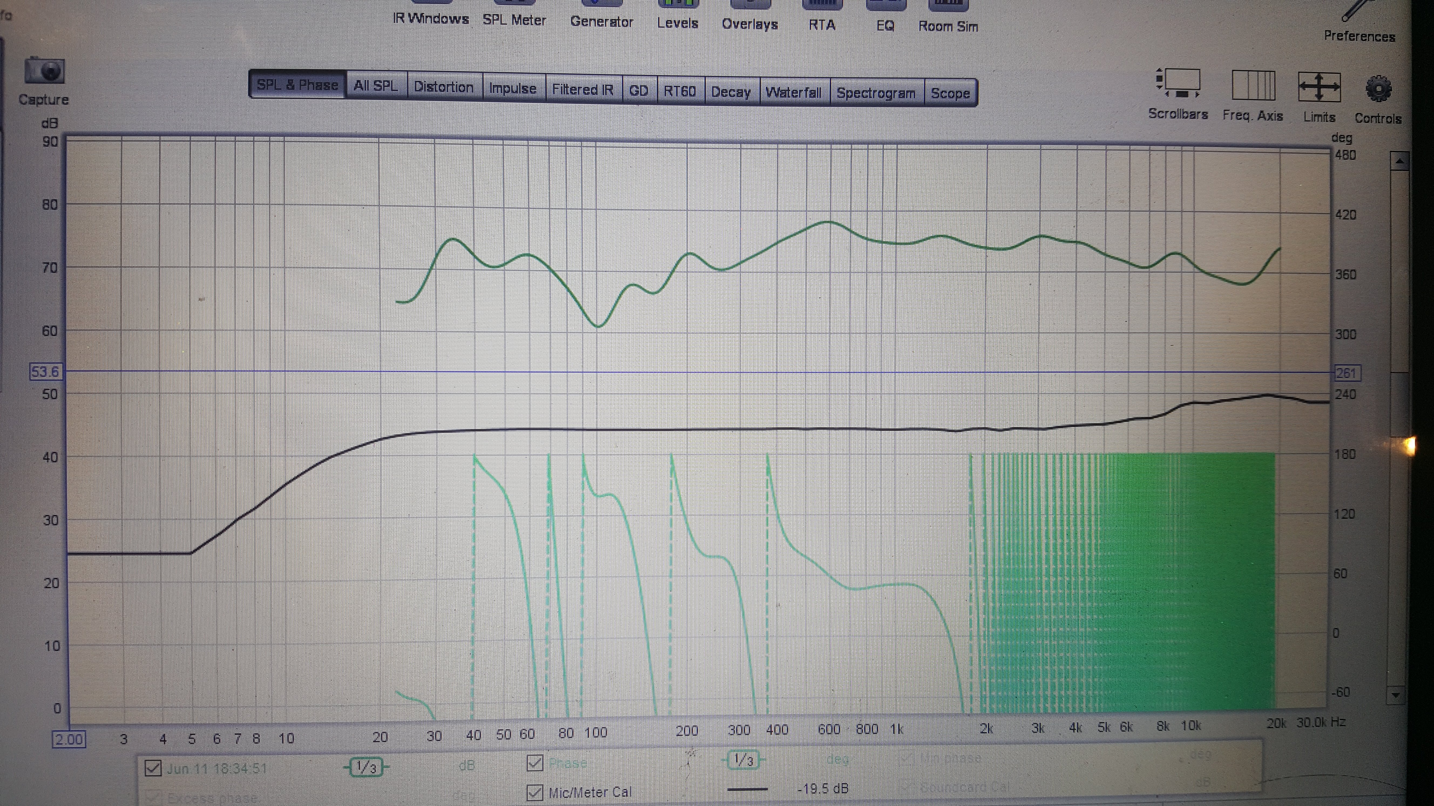The width and height of the screenshot is (1434, 806).
Task: Switch to the Spectrogram tab
Action: [x=876, y=93]
